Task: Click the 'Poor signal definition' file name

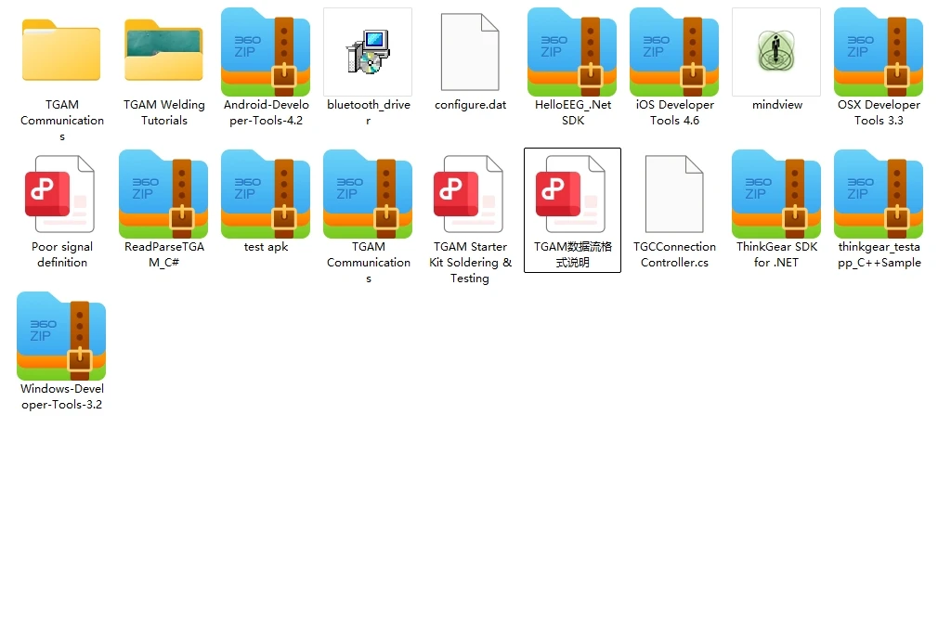Action: (62, 254)
